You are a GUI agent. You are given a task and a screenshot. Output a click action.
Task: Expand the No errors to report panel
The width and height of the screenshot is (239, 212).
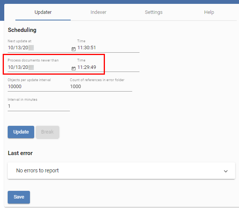point(226,171)
